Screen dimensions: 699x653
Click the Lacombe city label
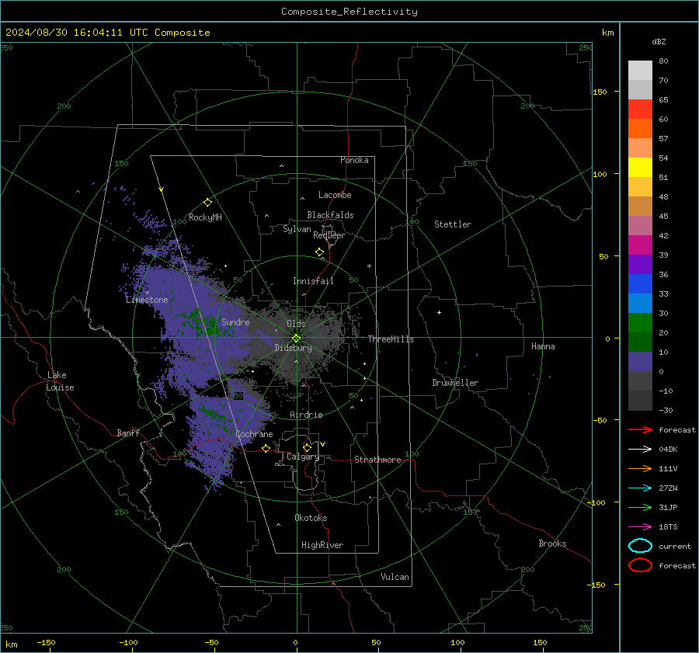pos(335,195)
